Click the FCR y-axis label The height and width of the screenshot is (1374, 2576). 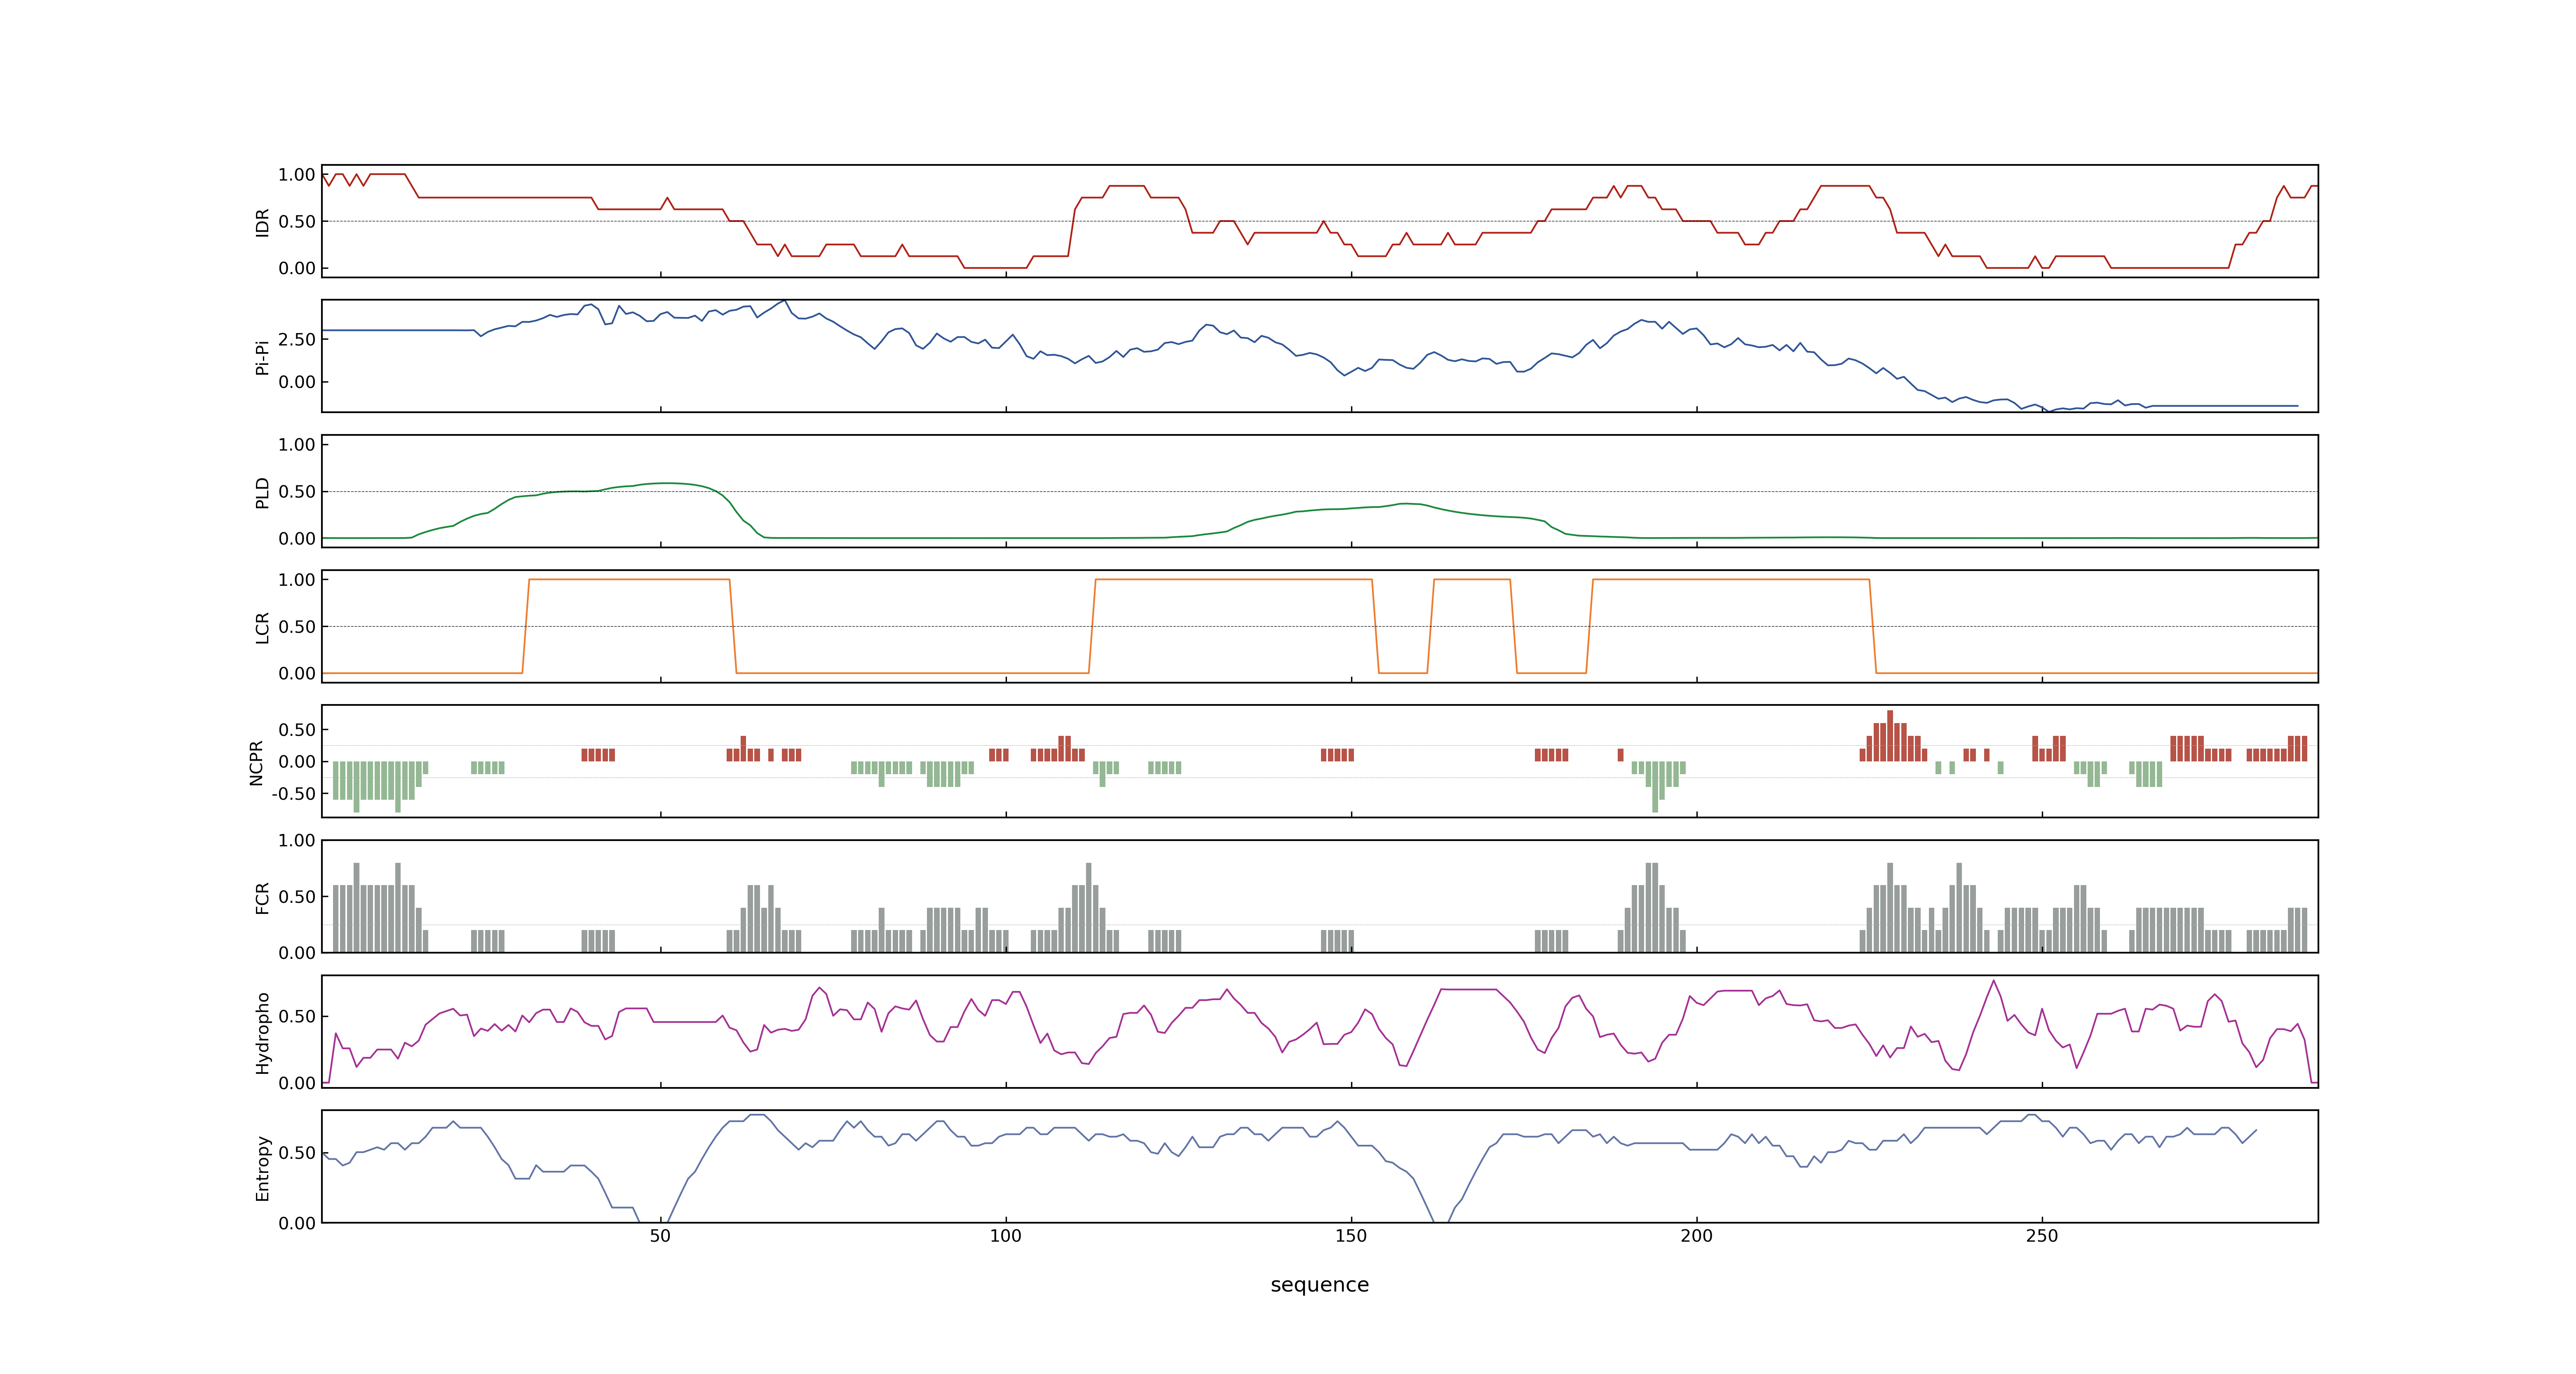(262, 897)
